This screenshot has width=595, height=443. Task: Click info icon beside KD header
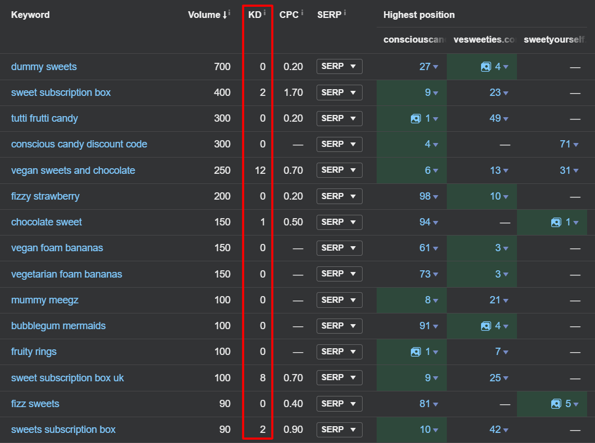(264, 12)
